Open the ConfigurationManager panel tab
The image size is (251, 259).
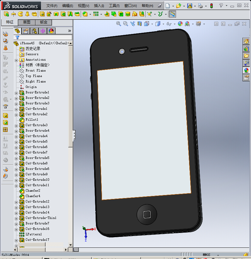[34, 31]
